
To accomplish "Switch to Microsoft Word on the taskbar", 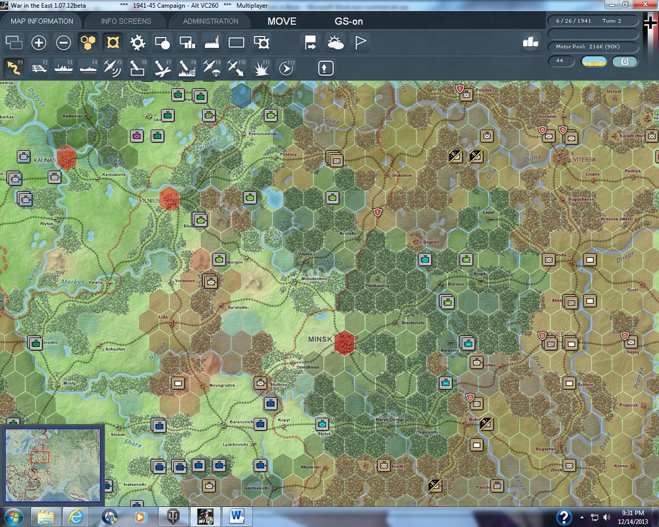I will (237, 516).
